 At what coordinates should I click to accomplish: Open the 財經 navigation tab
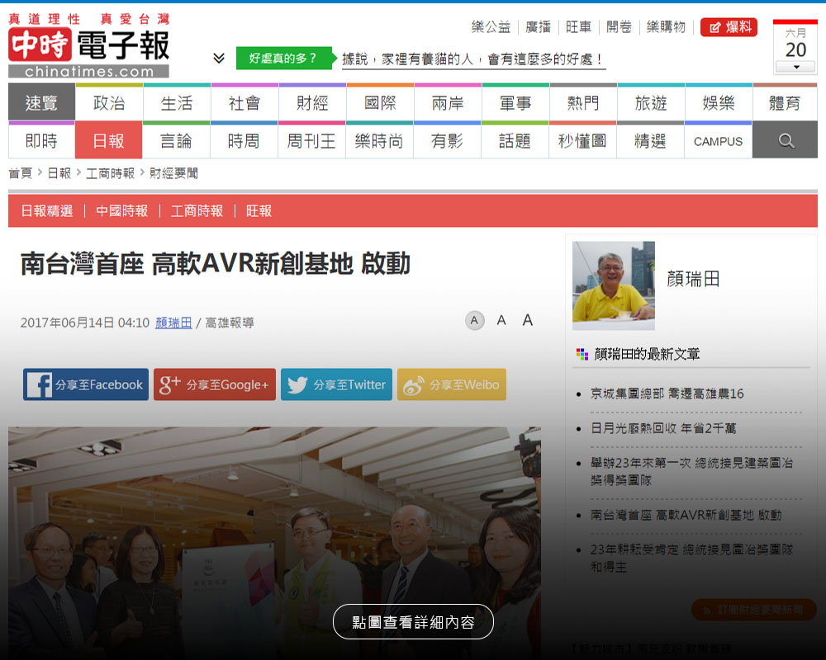point(312,103)
